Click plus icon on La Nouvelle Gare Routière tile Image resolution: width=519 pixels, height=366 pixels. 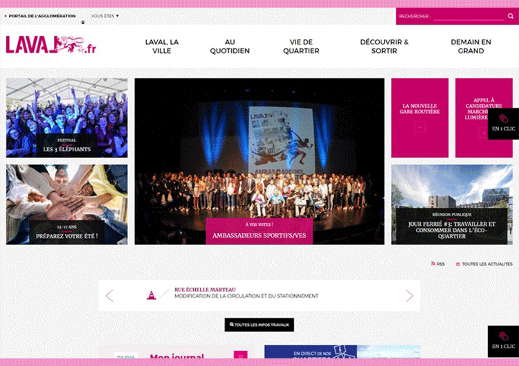[419, 127]
